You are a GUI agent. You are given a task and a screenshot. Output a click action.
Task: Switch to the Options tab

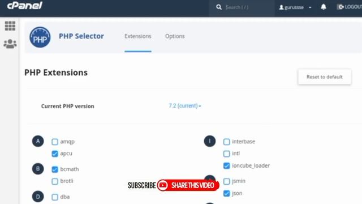(x=175, y=36)
